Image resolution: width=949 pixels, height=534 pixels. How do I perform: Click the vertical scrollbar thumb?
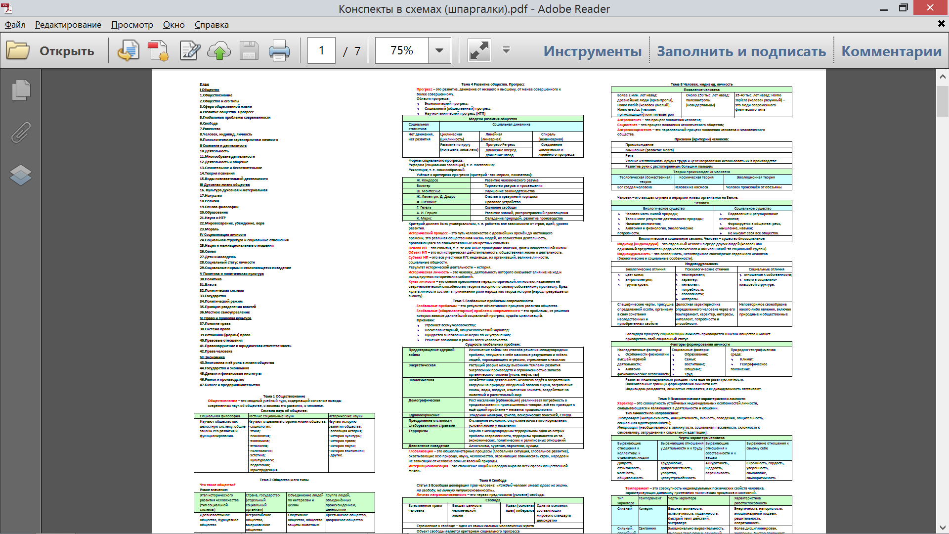[942, 100]
